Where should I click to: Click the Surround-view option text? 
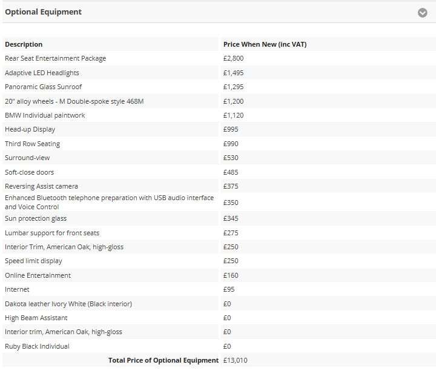coord(27,158)
